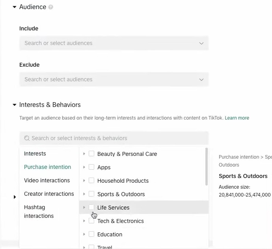Click the Include label

[x=29, y=28]
